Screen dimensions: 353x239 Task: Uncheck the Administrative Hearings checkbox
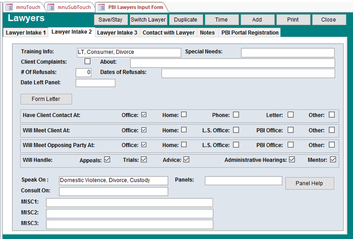[x=292, y=160]
